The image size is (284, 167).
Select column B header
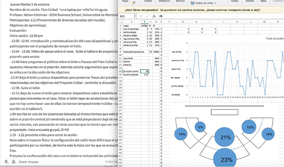point(145,22)
